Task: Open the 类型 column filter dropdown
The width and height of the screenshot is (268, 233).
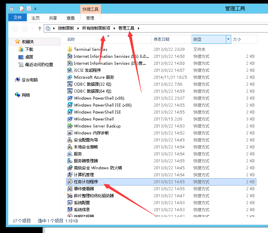Action: point(228,39)
